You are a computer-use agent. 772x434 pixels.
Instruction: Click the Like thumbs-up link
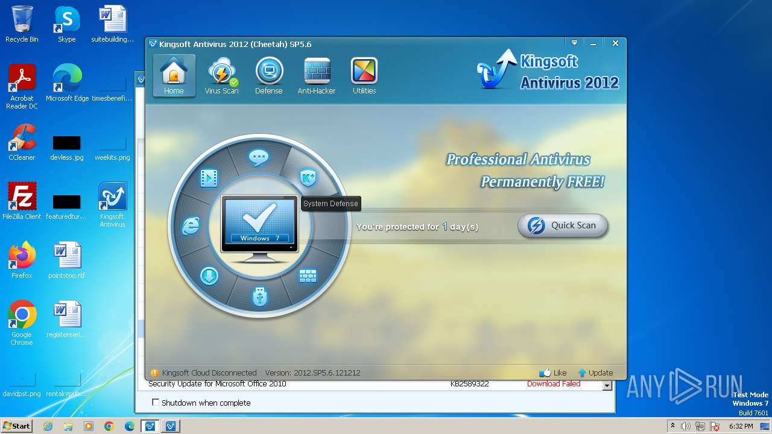553,373
